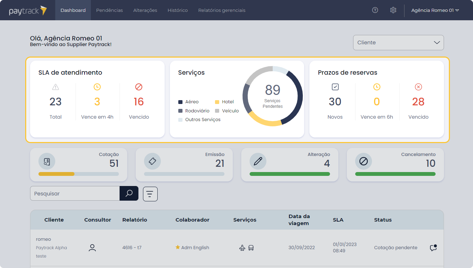
Task: Click the consultor person icon in romeo row
Action: pyautogui.click(x=92, y=248)
